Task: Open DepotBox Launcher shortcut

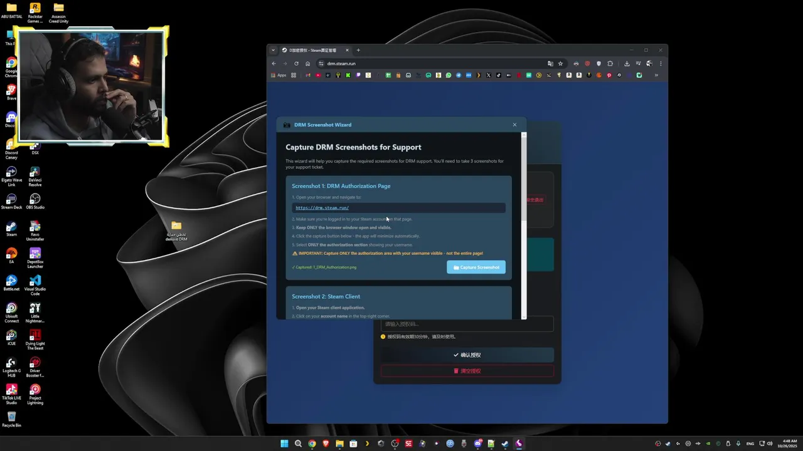Action: tap(35, 258)
